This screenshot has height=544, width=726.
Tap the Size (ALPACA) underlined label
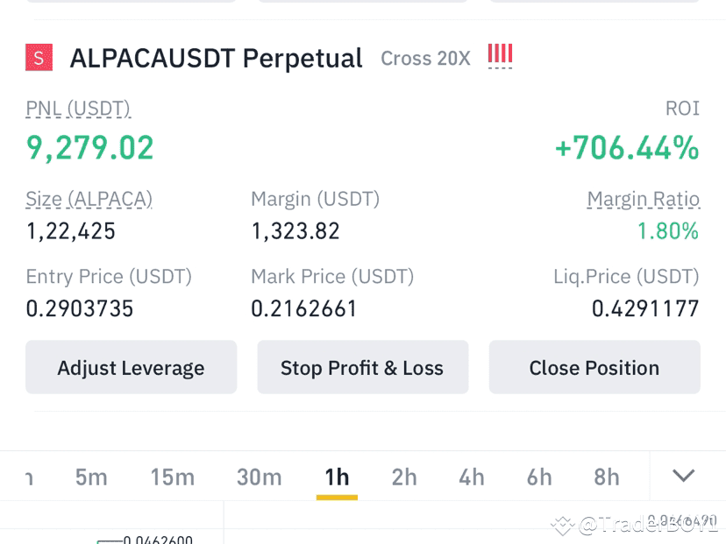(89, 200)
